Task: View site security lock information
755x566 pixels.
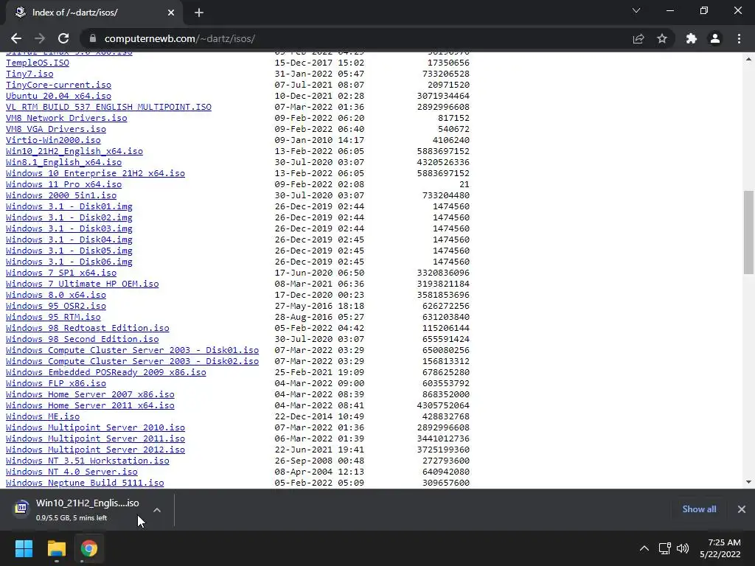Action: pos(93,38)
